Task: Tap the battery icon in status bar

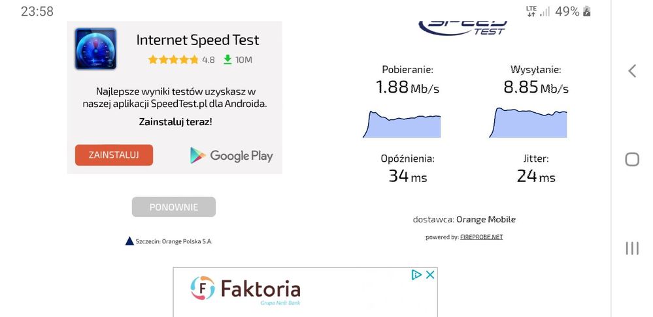Action: click(587, 11)
